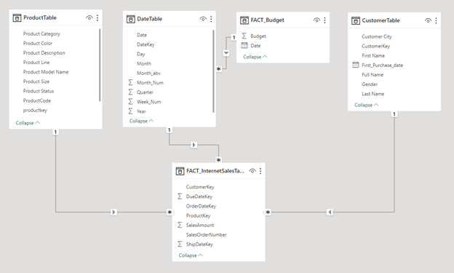Select the Product Category field

(x=41, y=34)
